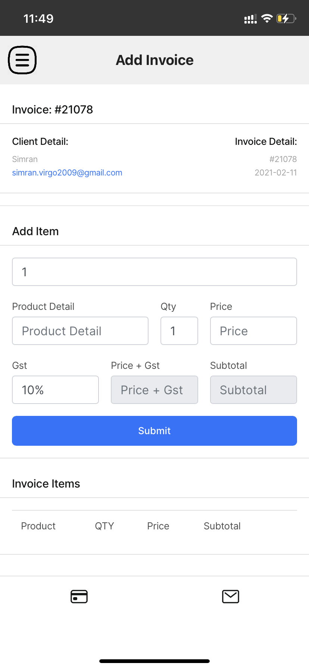Tap the envelope mail icon
Viewport: 309px width, 669px height.
(x=231, y=597)
